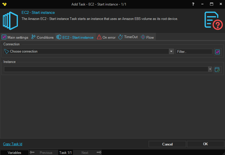Viewport: 225px width, 155px height.
Task: Open the Variables panel button
Action: pyautogui.click(x=14, y=152)
